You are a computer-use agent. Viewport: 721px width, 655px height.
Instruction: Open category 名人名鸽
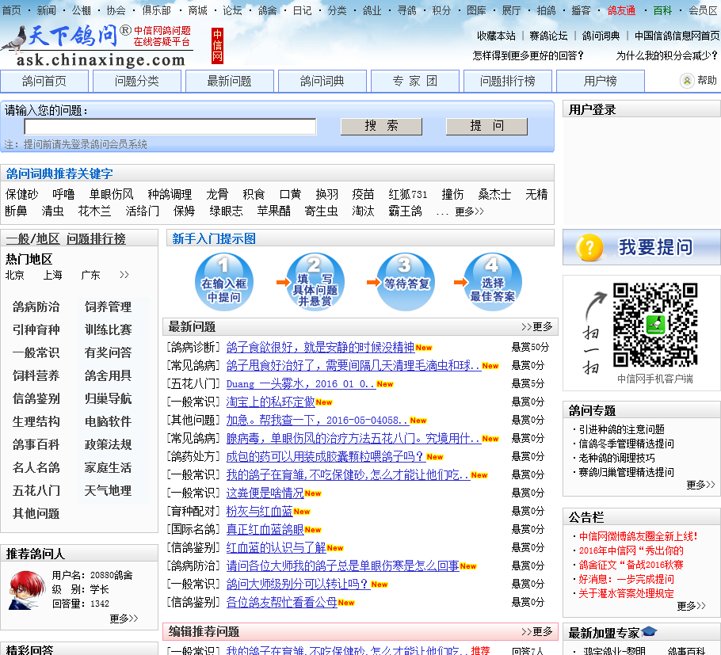(36, 467)
